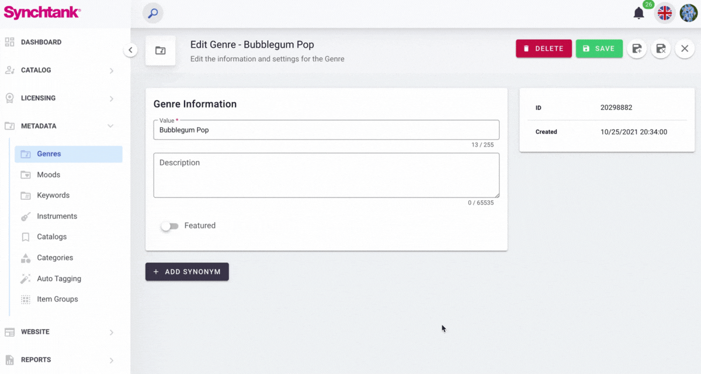Click the save and close icon
Viewport: 701px width, 374px height.
(x=661, y=49)
